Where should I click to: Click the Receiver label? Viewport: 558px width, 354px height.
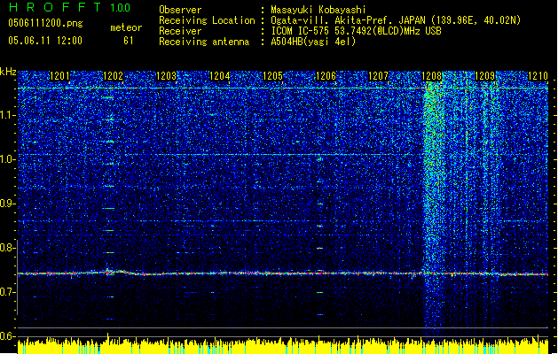click(x=180, y=31)
